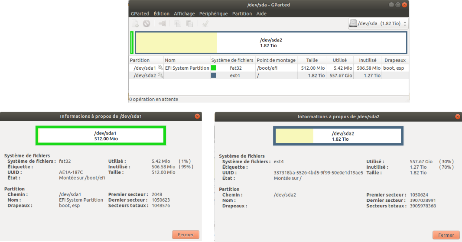Screen dimensions: 462x242
Task: Close the /dev/sda2 information dialog
Action: [x=458, y=116]
